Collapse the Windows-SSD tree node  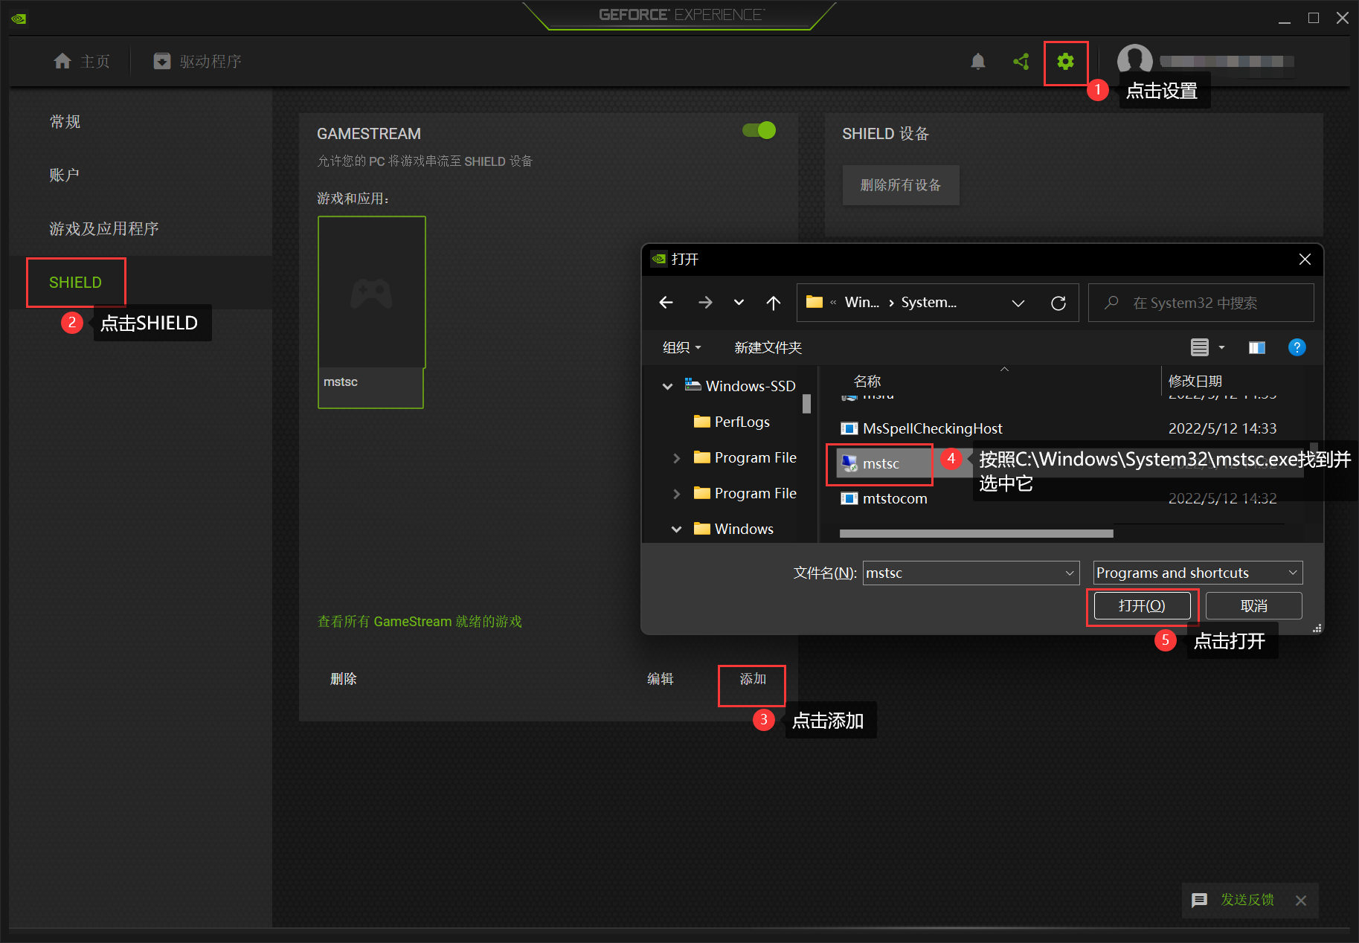click(x=668, y=386)
